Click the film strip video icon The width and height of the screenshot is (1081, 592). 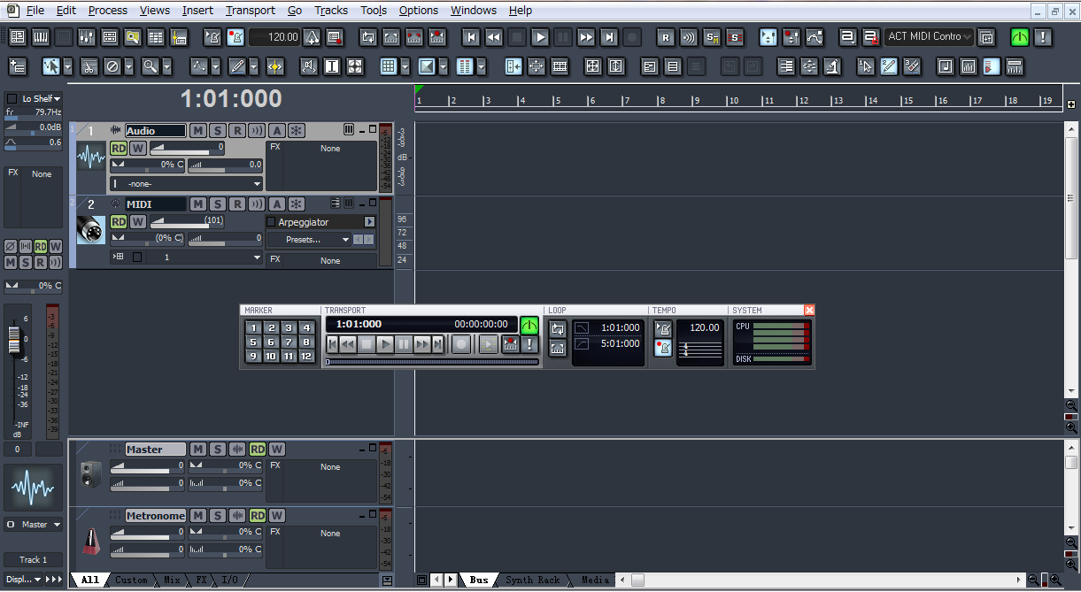coord(560,66)
